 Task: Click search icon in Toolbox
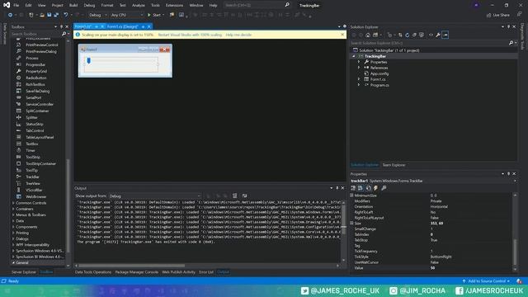64,34
